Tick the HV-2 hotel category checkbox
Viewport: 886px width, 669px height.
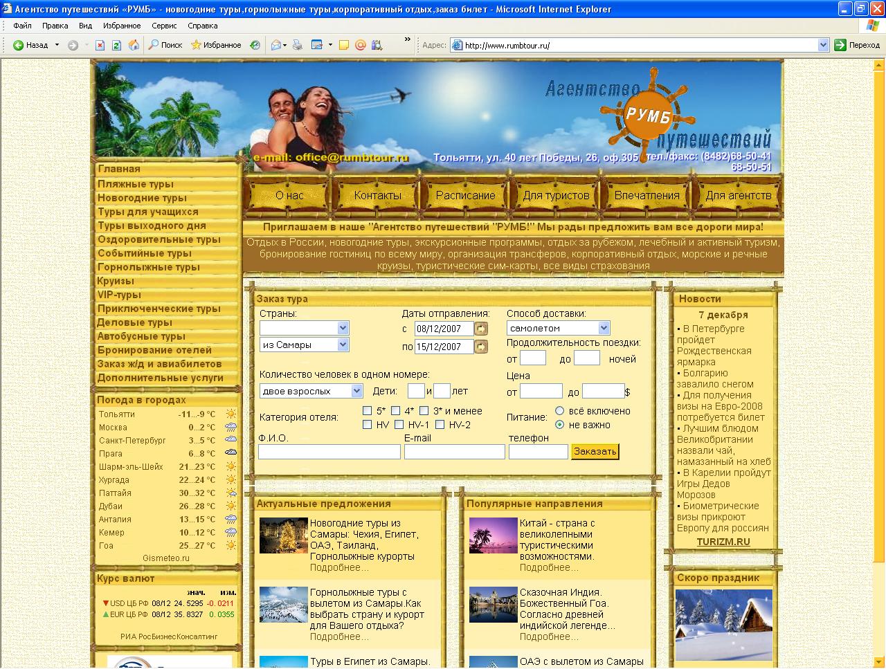point(440,425)
